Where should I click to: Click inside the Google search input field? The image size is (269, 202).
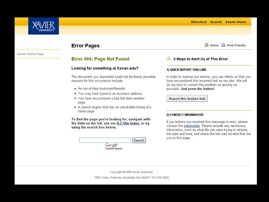pyautogui.click(x=105, y=140)
